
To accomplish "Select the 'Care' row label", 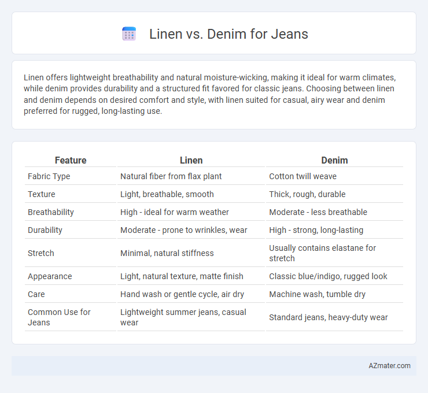I will [x=36, y=294].
